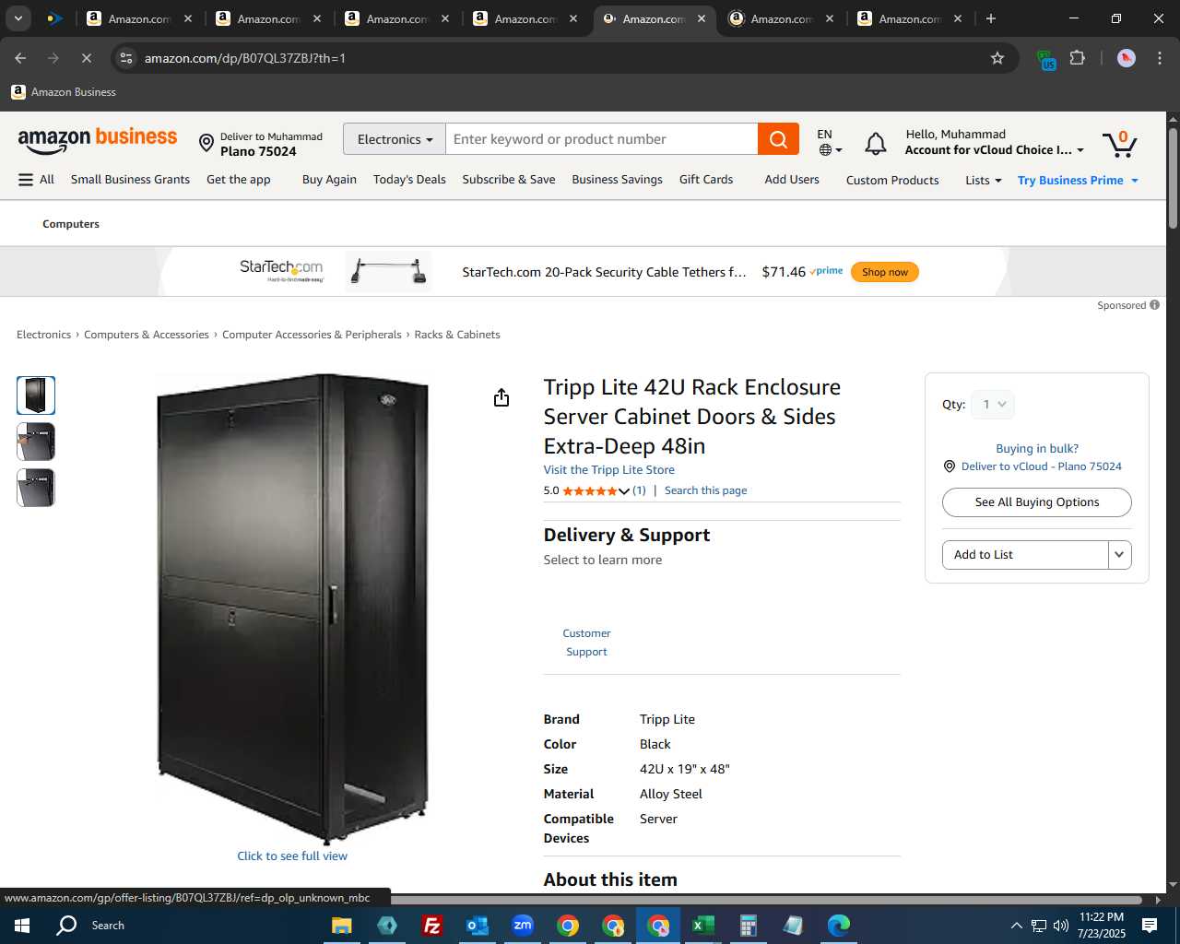
Task: Open Calculator from the taskbar
Action: tap(749, 926)
